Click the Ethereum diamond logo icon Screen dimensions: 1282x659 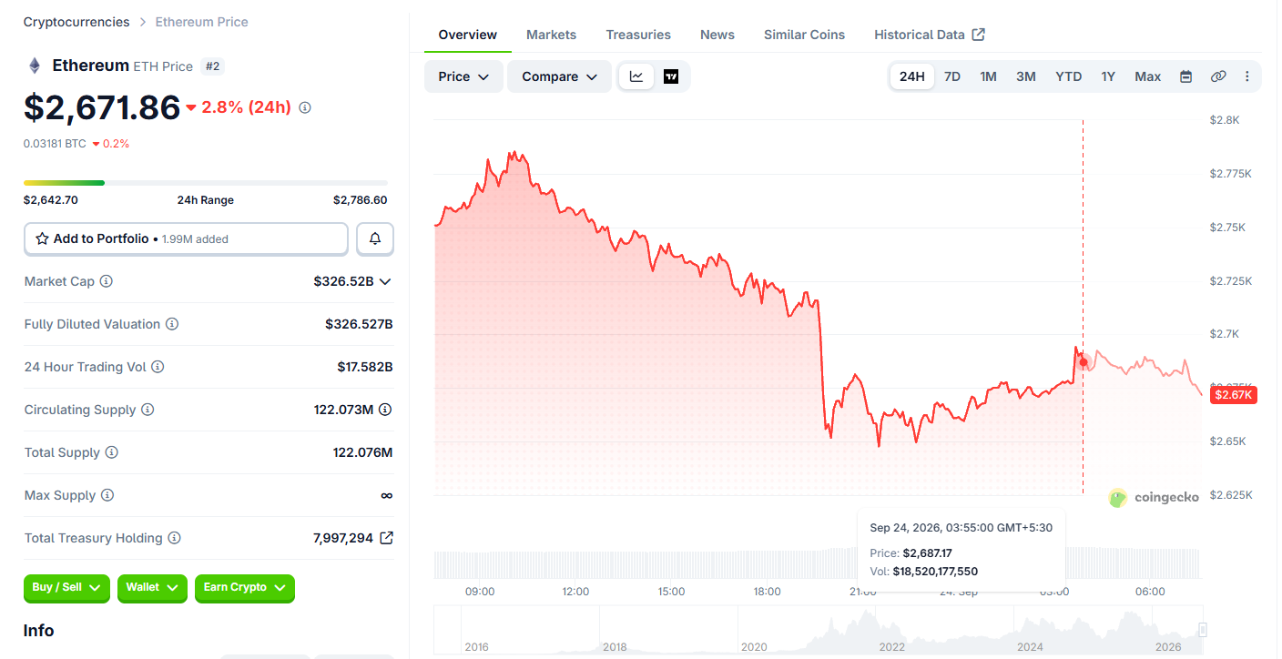coord(35,66)
